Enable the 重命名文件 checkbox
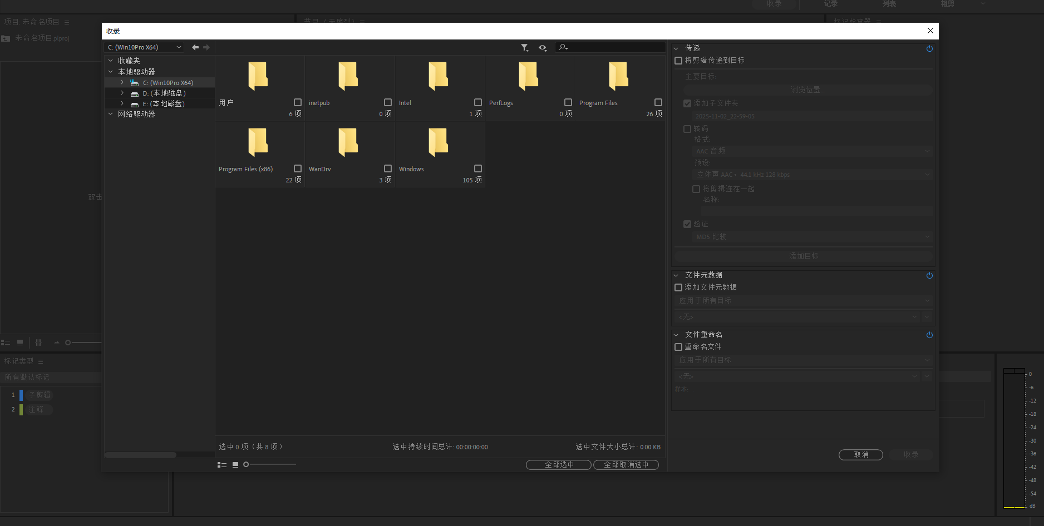This screenshot has height=526, width=1044. [x=678, y=346]
